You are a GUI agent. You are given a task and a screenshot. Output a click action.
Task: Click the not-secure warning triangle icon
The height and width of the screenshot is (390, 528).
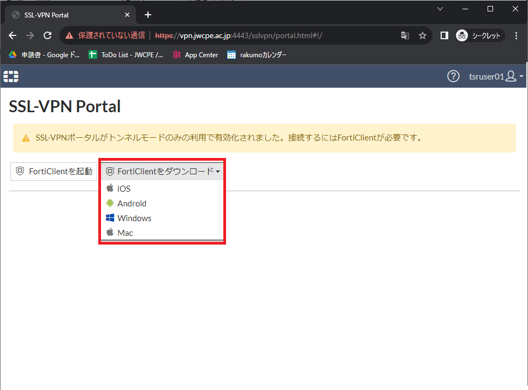pyautogui.click(x=69, y=35)
